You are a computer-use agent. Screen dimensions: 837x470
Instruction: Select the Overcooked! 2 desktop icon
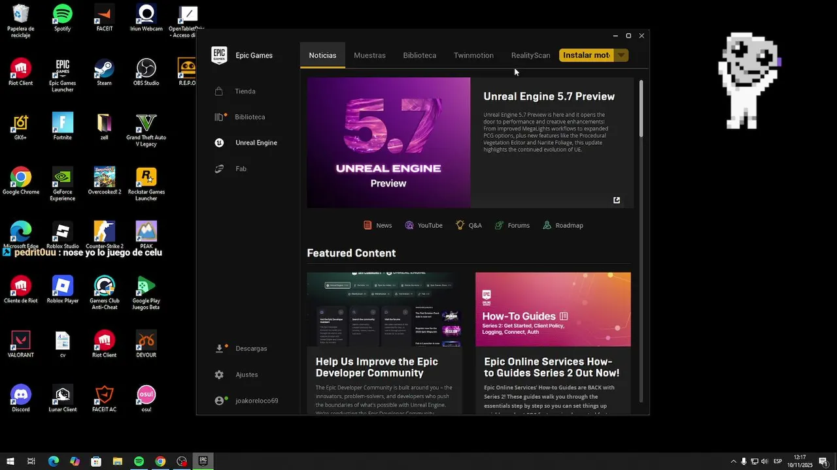[104, 181]
